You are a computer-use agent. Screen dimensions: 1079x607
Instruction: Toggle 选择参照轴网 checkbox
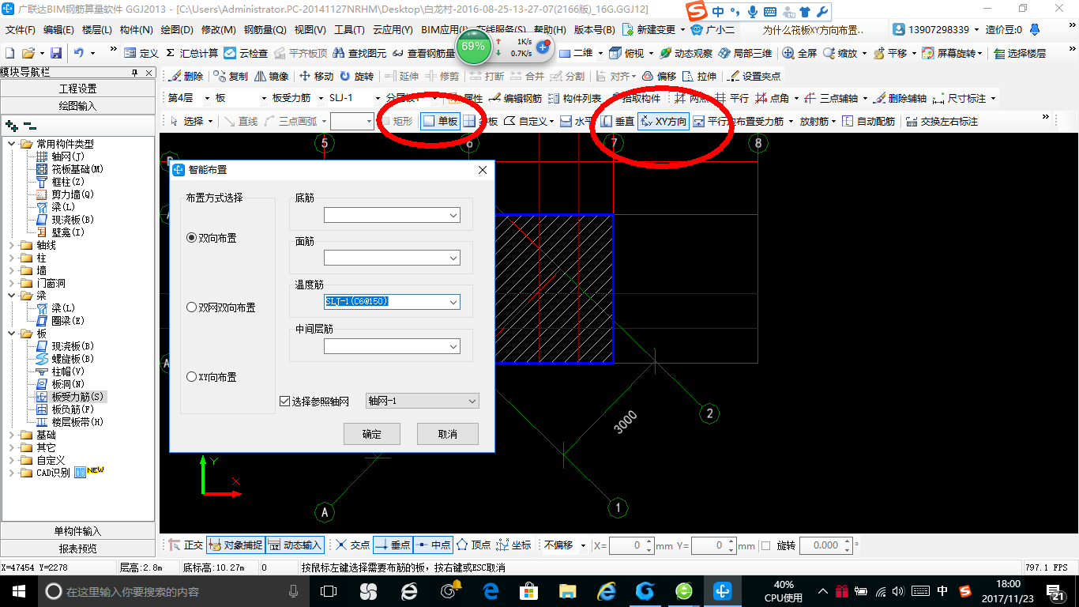tap(314, 402)
